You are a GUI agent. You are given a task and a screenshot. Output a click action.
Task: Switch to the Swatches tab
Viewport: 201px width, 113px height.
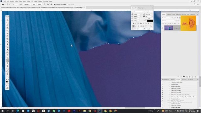click(184, 80)
